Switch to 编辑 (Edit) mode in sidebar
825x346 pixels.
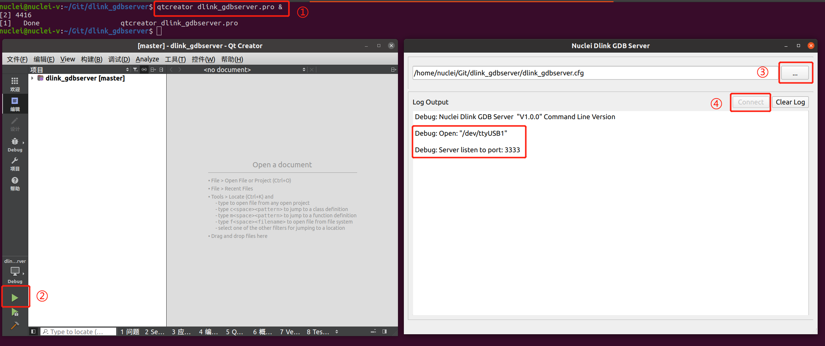click(x=15, y=104)
